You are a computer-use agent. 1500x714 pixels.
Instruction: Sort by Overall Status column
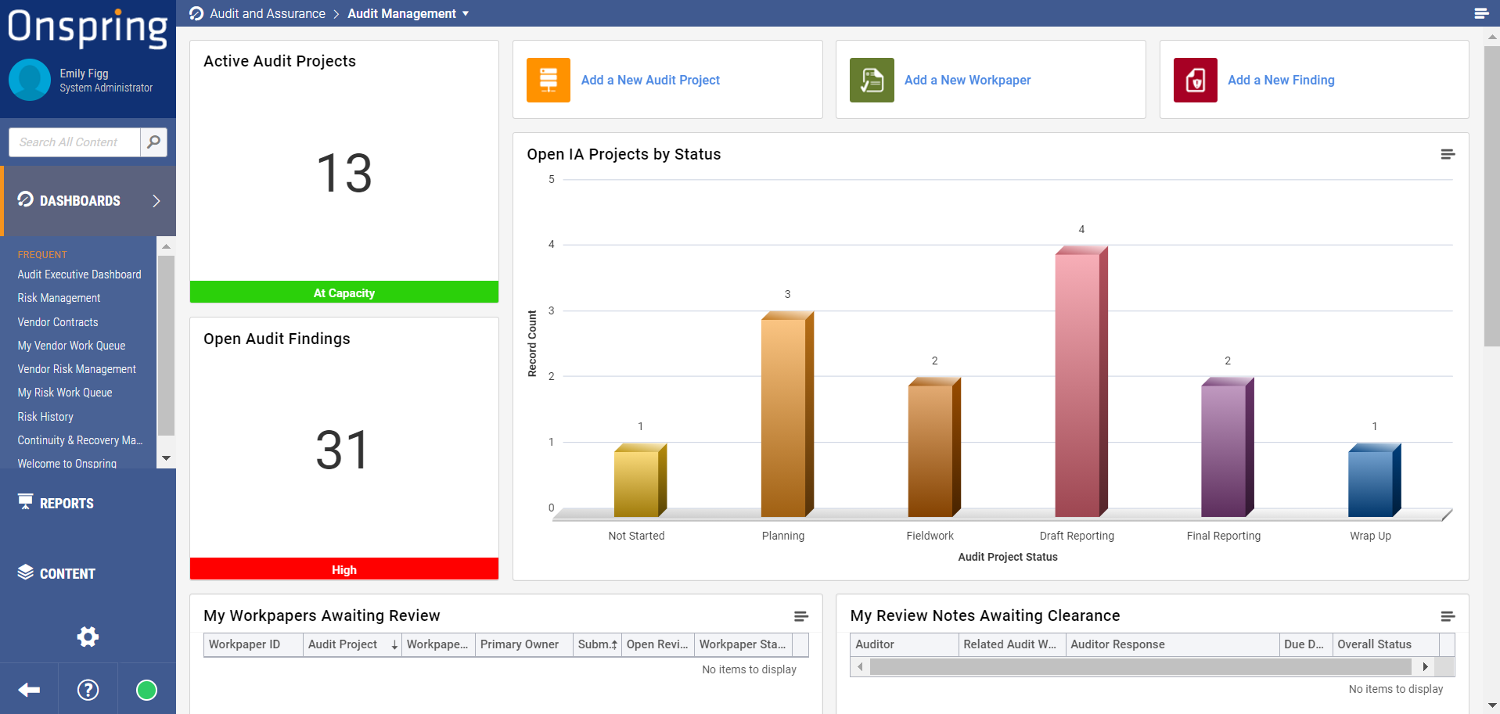pos(1386,644)
